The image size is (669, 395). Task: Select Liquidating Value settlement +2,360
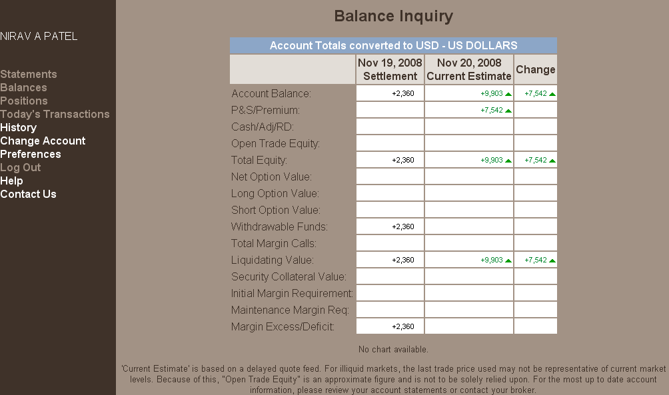[402, 260]
